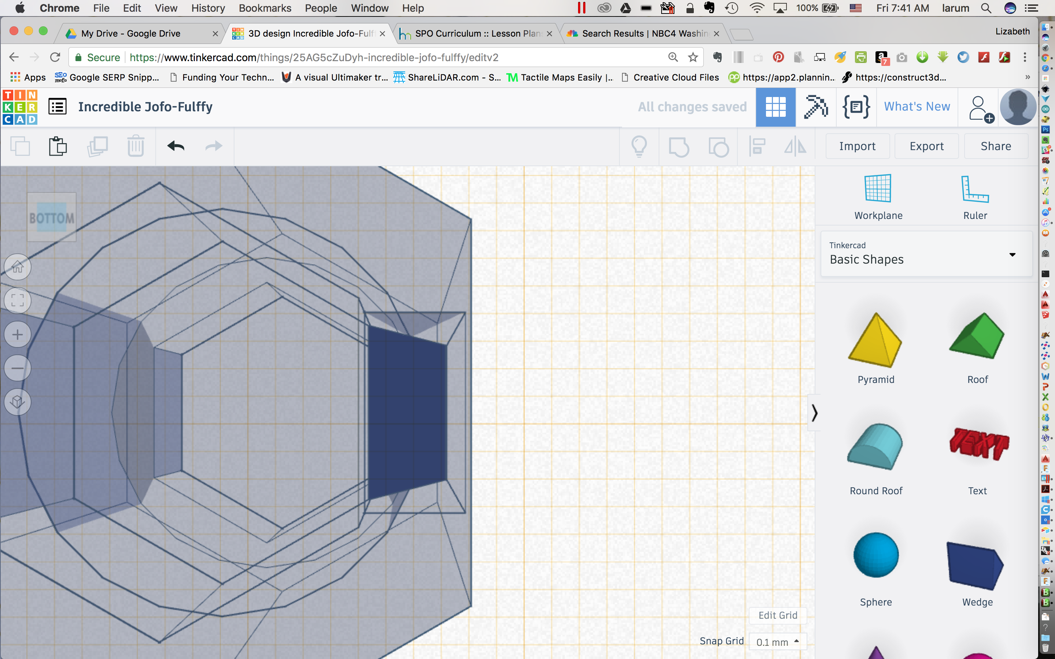The width and height of the screenshot is (1055, 659).
Task: Undo the last action
Action: [176, 146]
